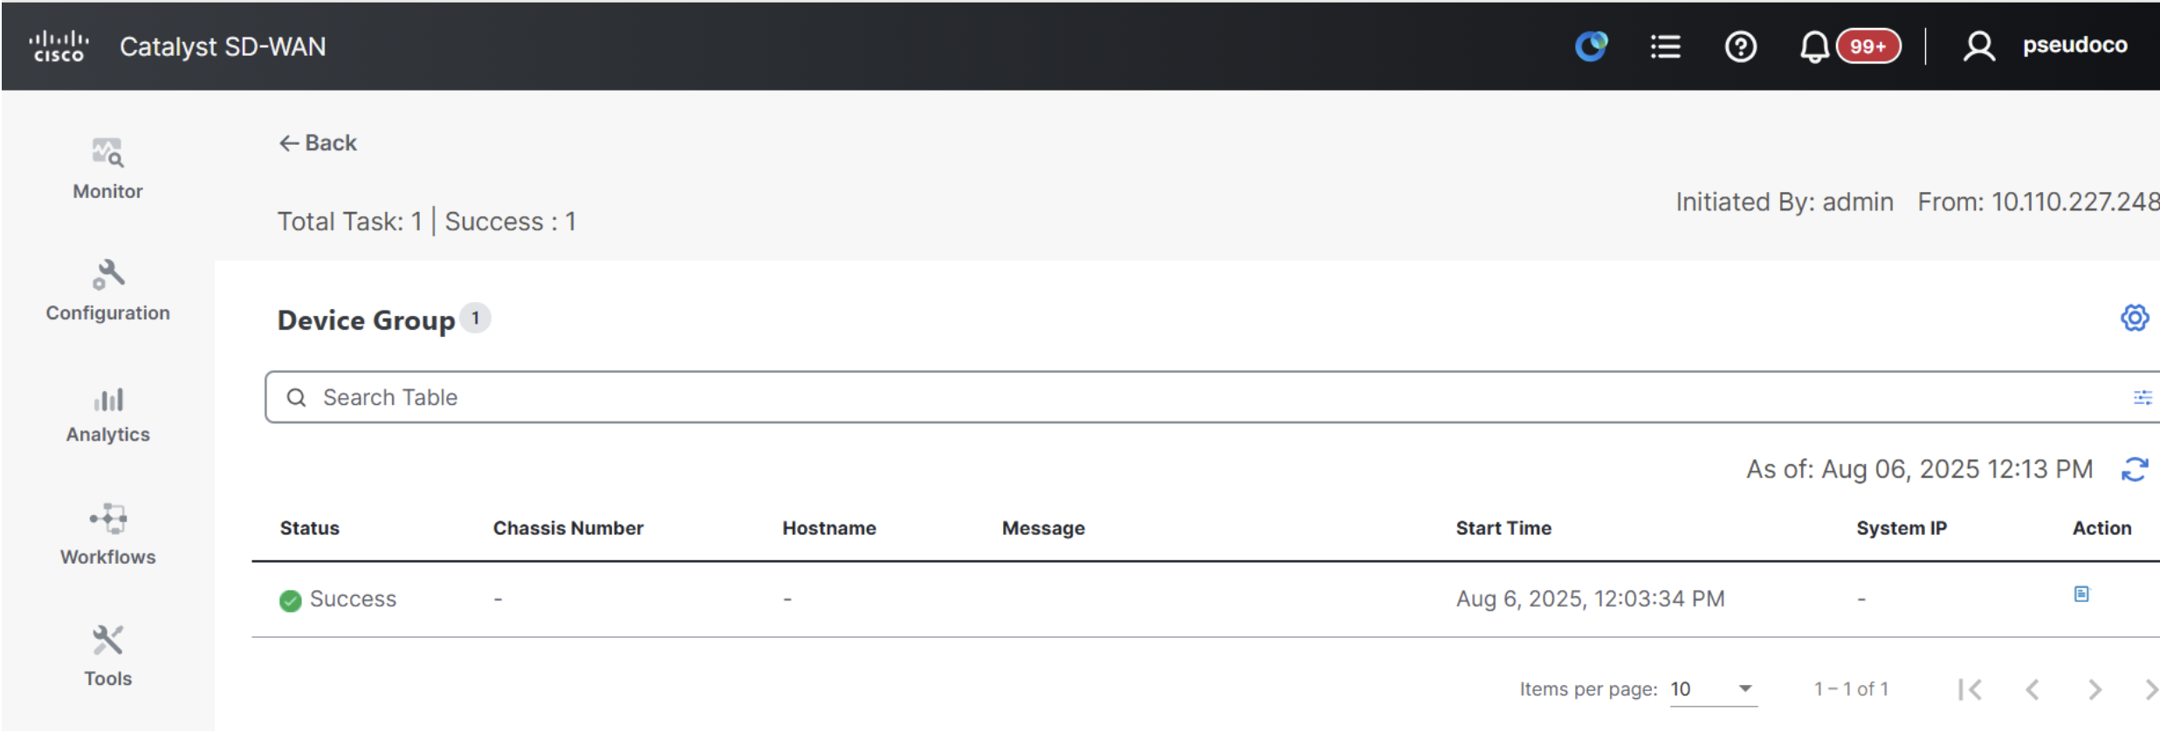
Task: Click the Device Group count badge
Action: (475, 319)
